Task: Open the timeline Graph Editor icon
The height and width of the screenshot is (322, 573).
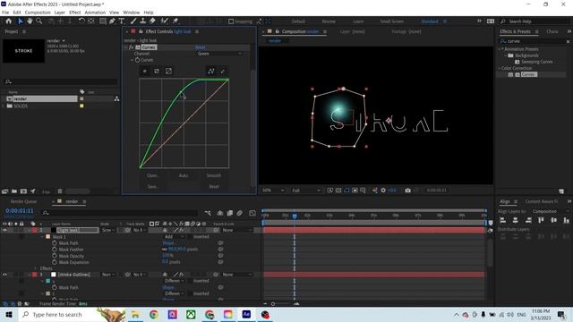Action: tap(252, 213)
